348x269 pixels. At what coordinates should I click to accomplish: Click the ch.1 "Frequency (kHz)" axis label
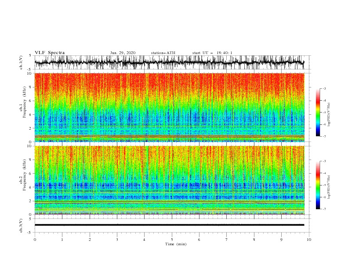pos(24,102)
